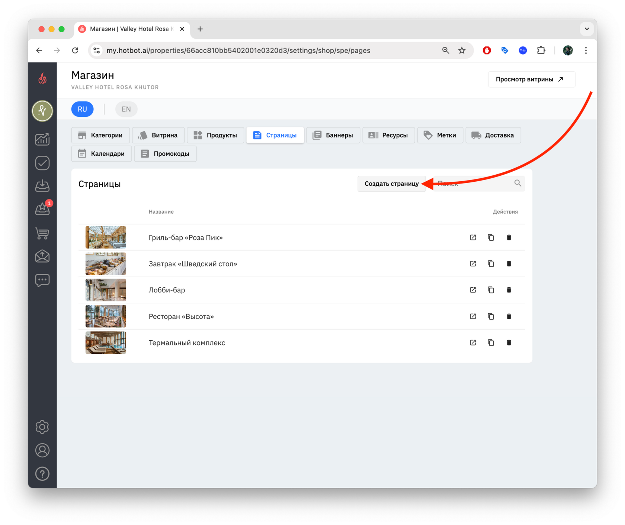Switch to the Ресурсы tab
Viewport: 625px width, 525px height.
coord(388,135)
